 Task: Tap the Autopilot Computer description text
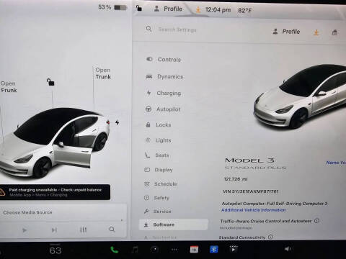click(x=275, y=204)
